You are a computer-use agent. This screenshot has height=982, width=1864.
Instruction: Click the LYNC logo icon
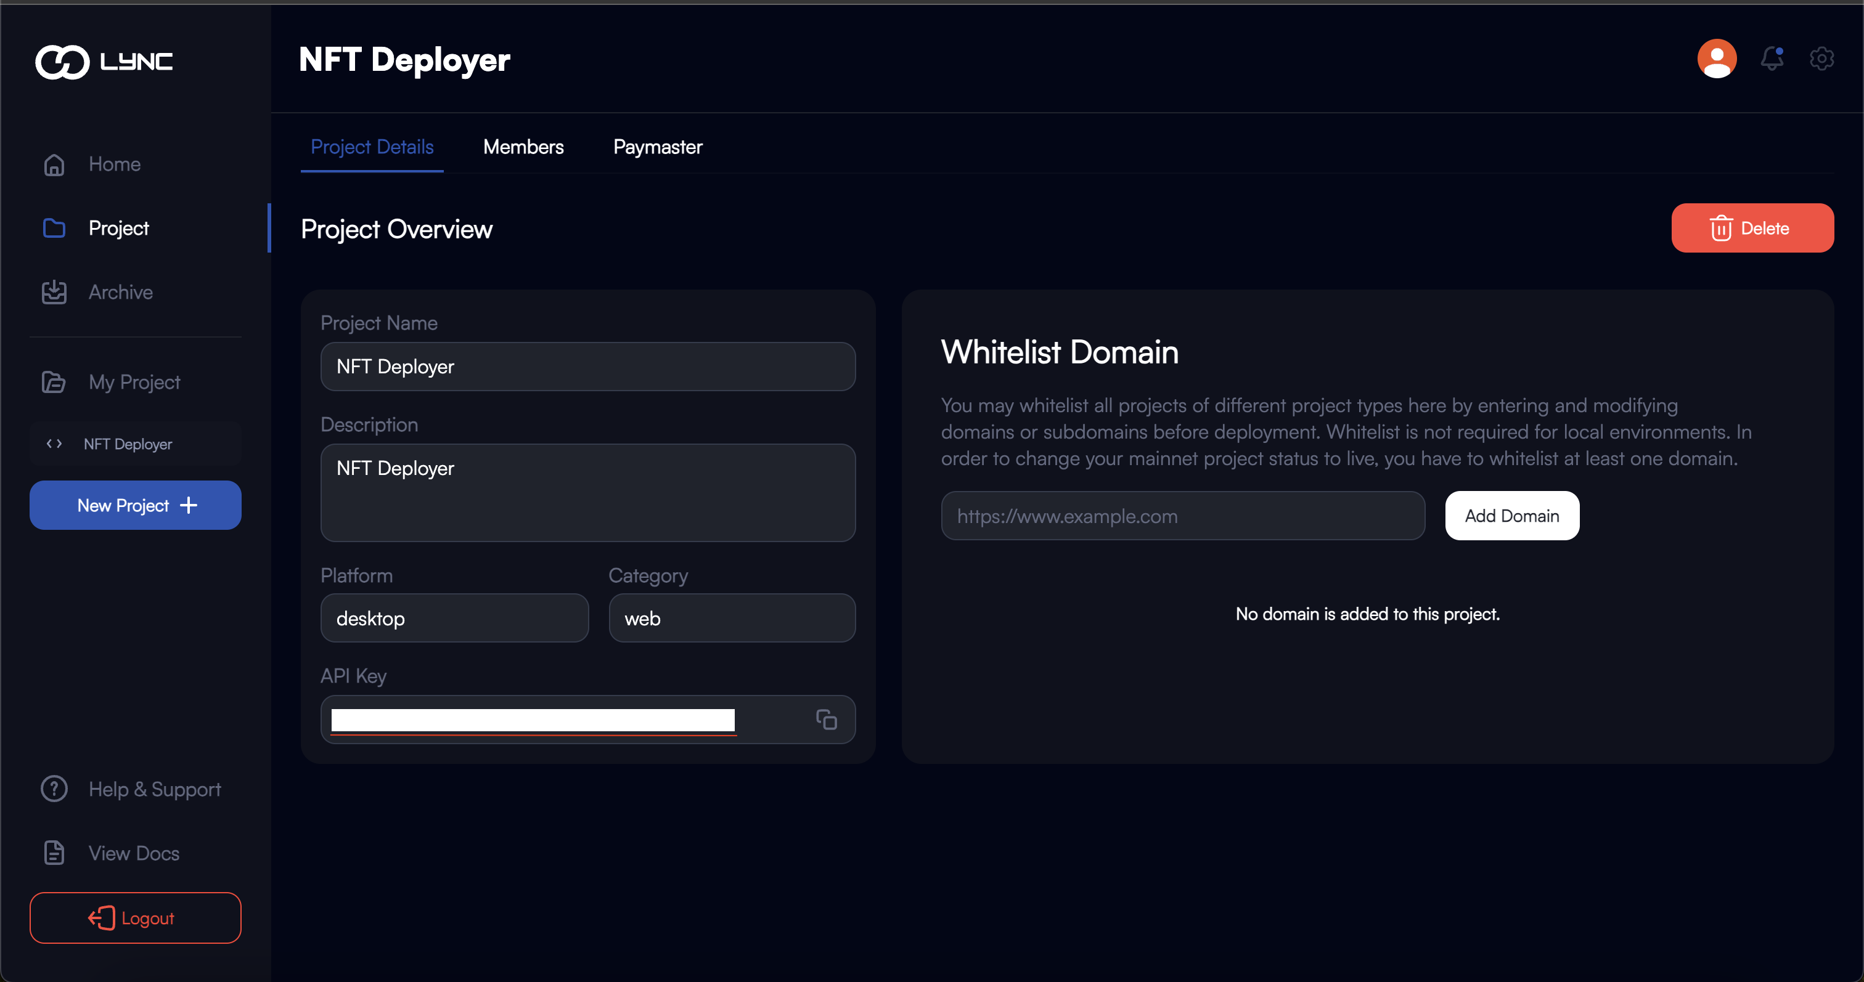(63, 62)
